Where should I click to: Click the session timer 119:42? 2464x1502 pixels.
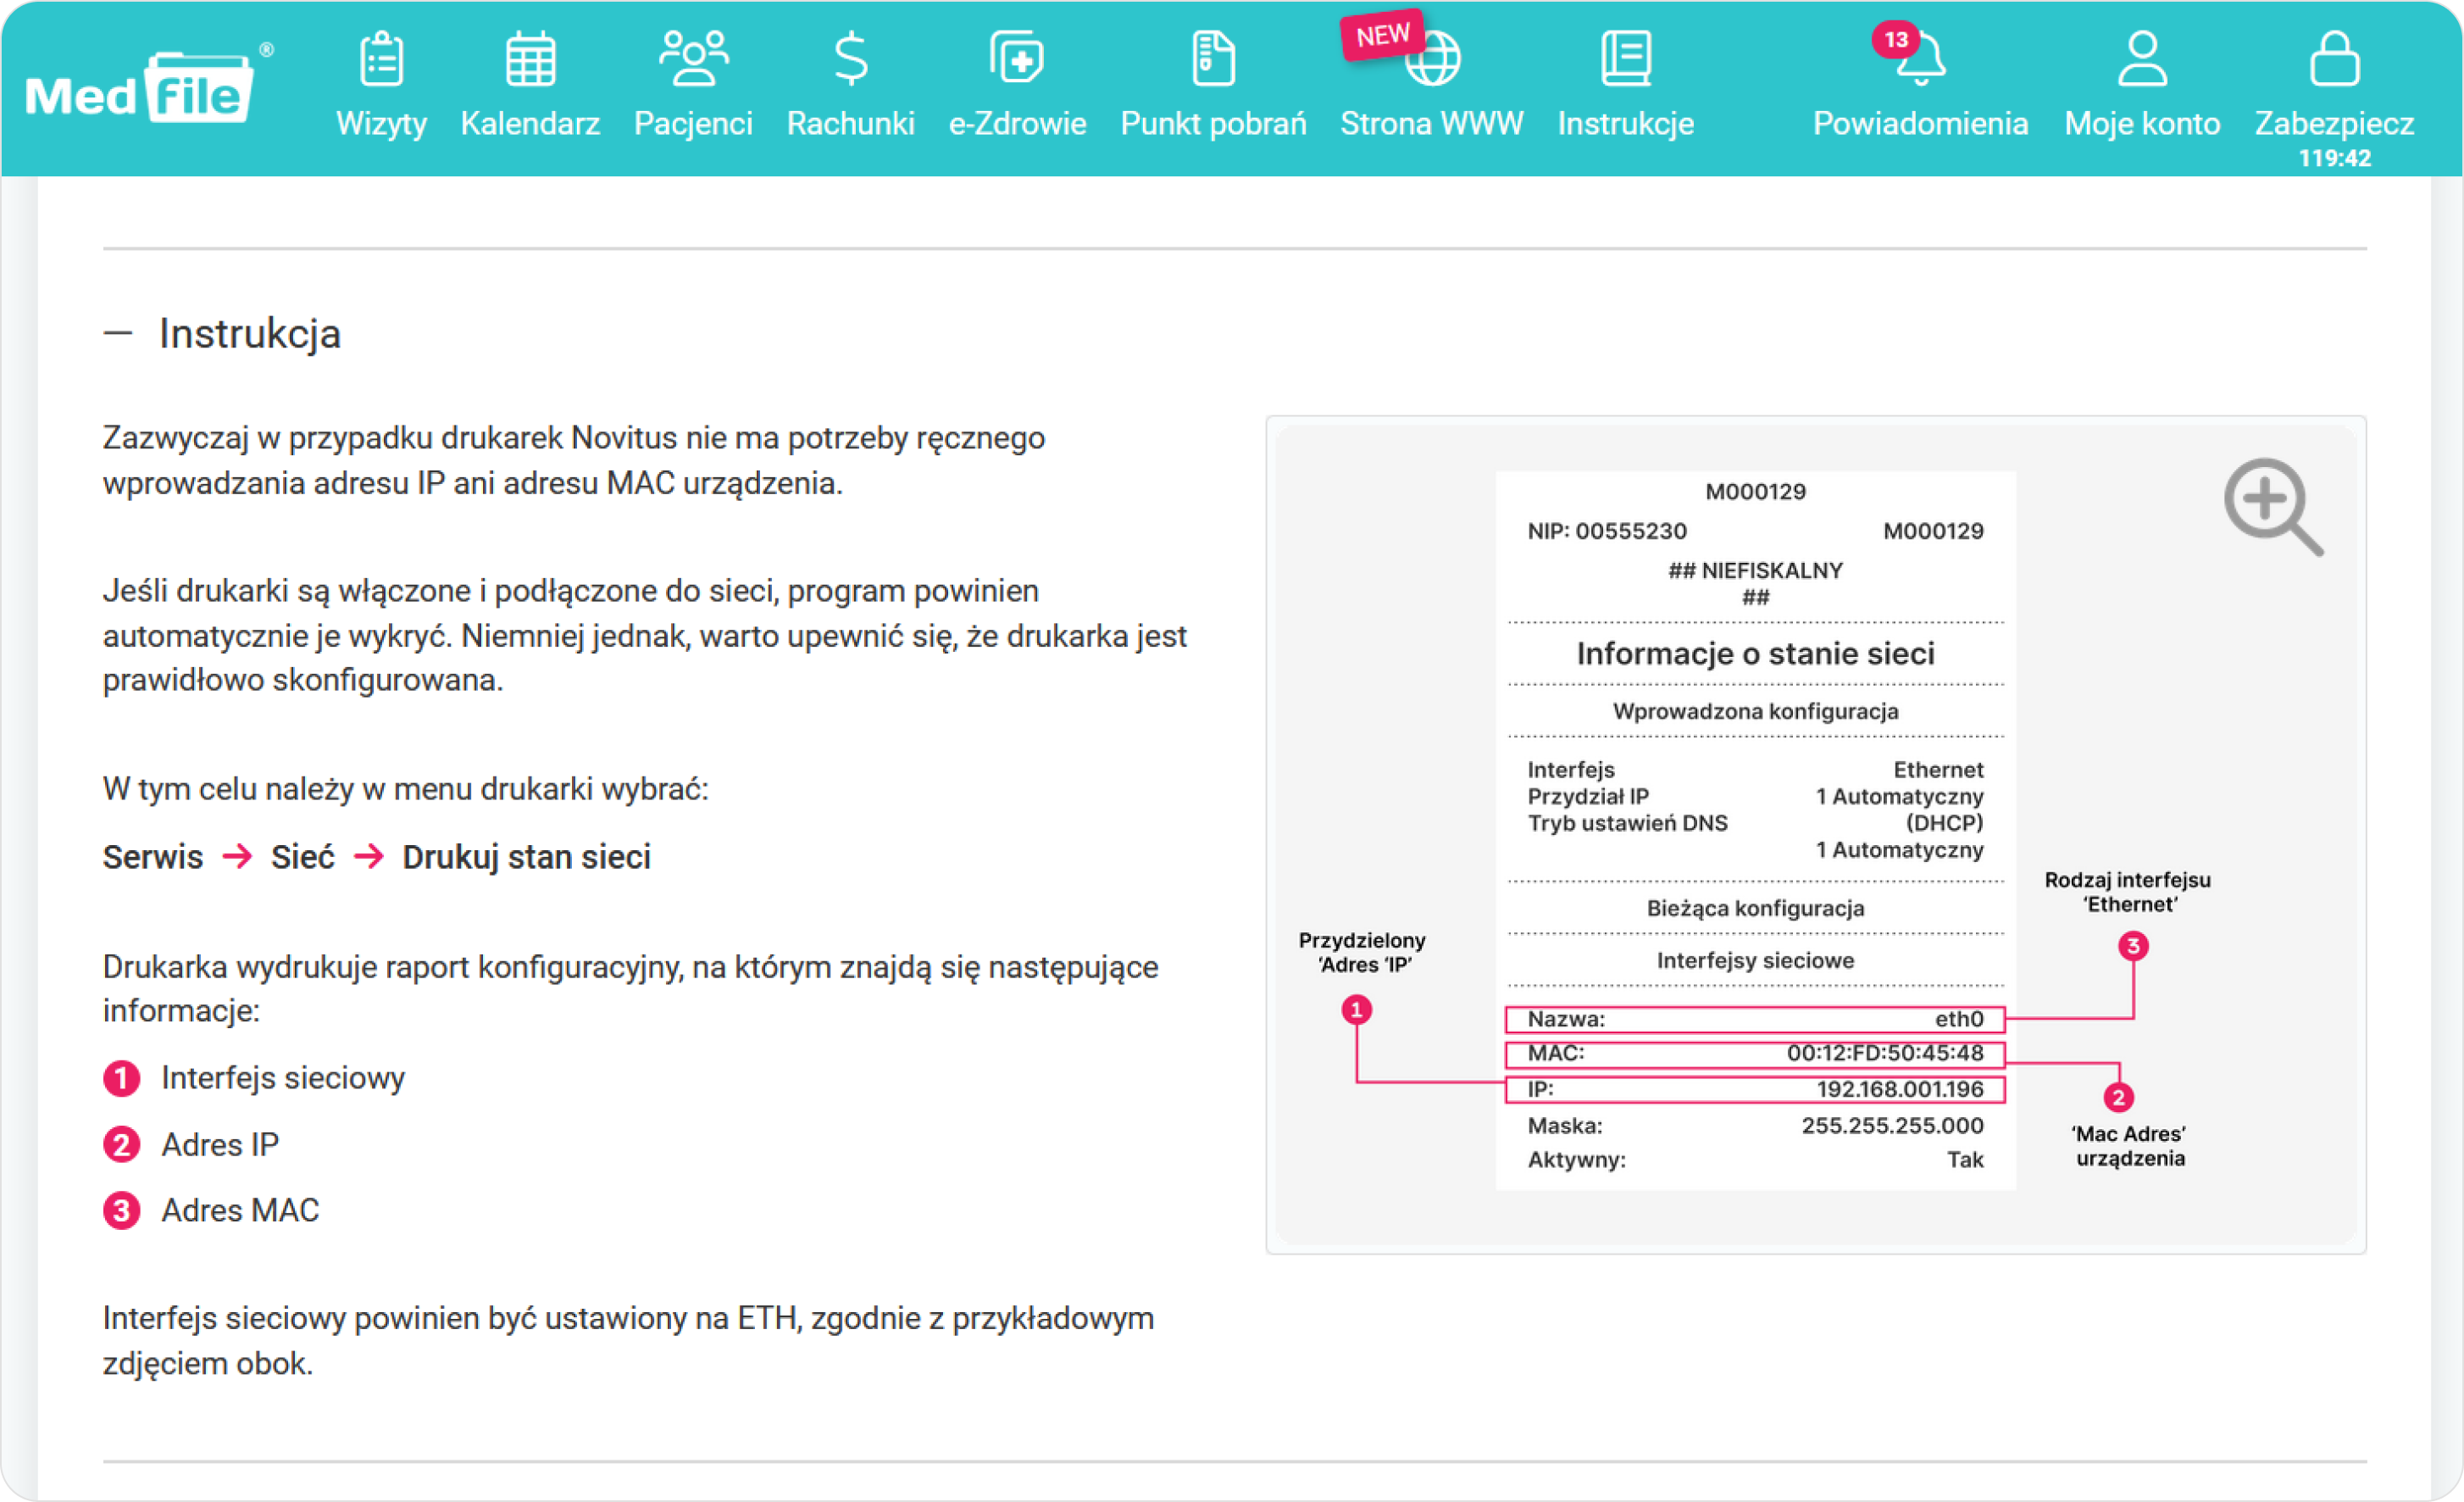[2335, 159]
